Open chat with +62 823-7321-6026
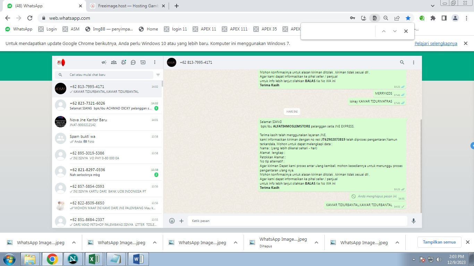 click(x=107, y=105)
